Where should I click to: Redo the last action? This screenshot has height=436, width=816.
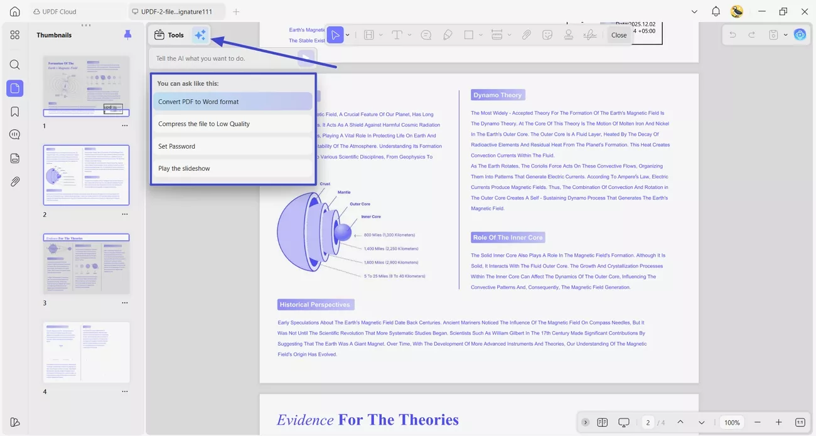(x=752, y=35)
